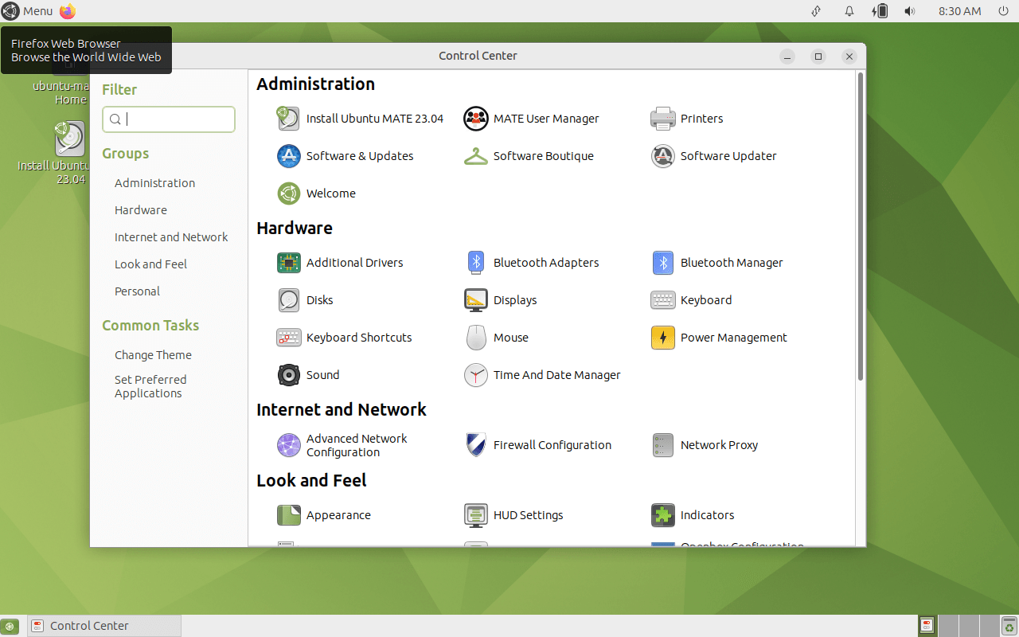Open the notification bell in top panel
The width and height of the screenshot is (1019, 637).
[849, 11]
